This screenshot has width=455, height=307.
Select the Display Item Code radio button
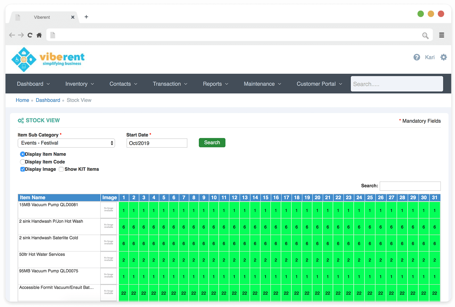click(x=22, y=162)
